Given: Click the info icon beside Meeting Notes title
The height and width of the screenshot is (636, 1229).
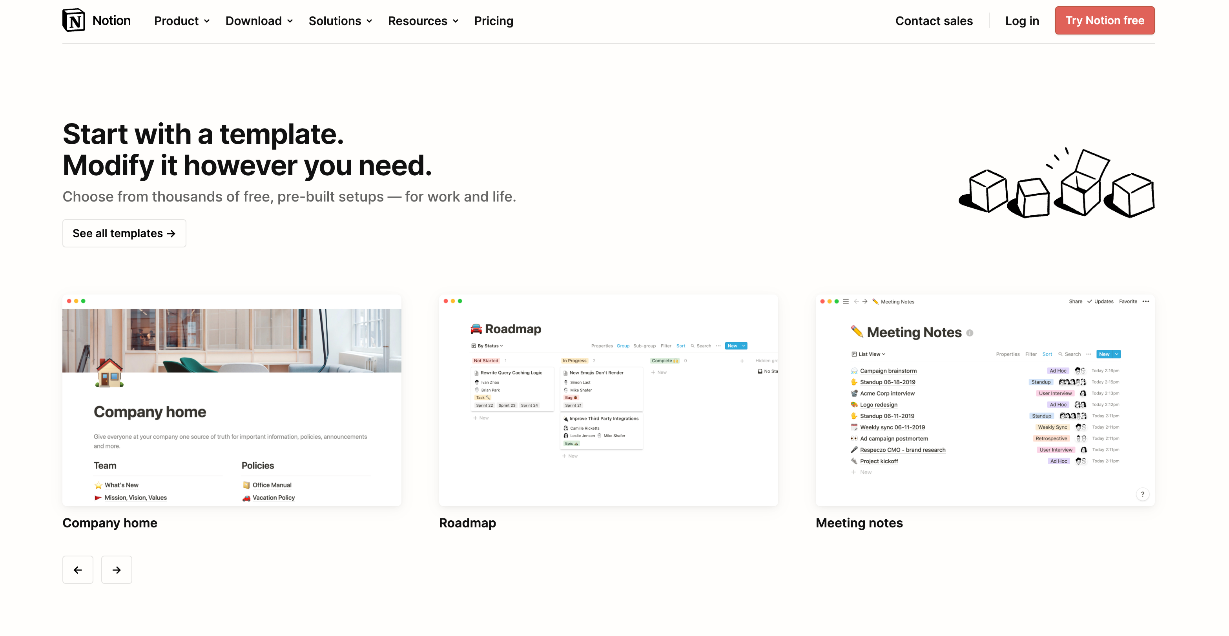Looking at the screenshot, I should (970, 333).
